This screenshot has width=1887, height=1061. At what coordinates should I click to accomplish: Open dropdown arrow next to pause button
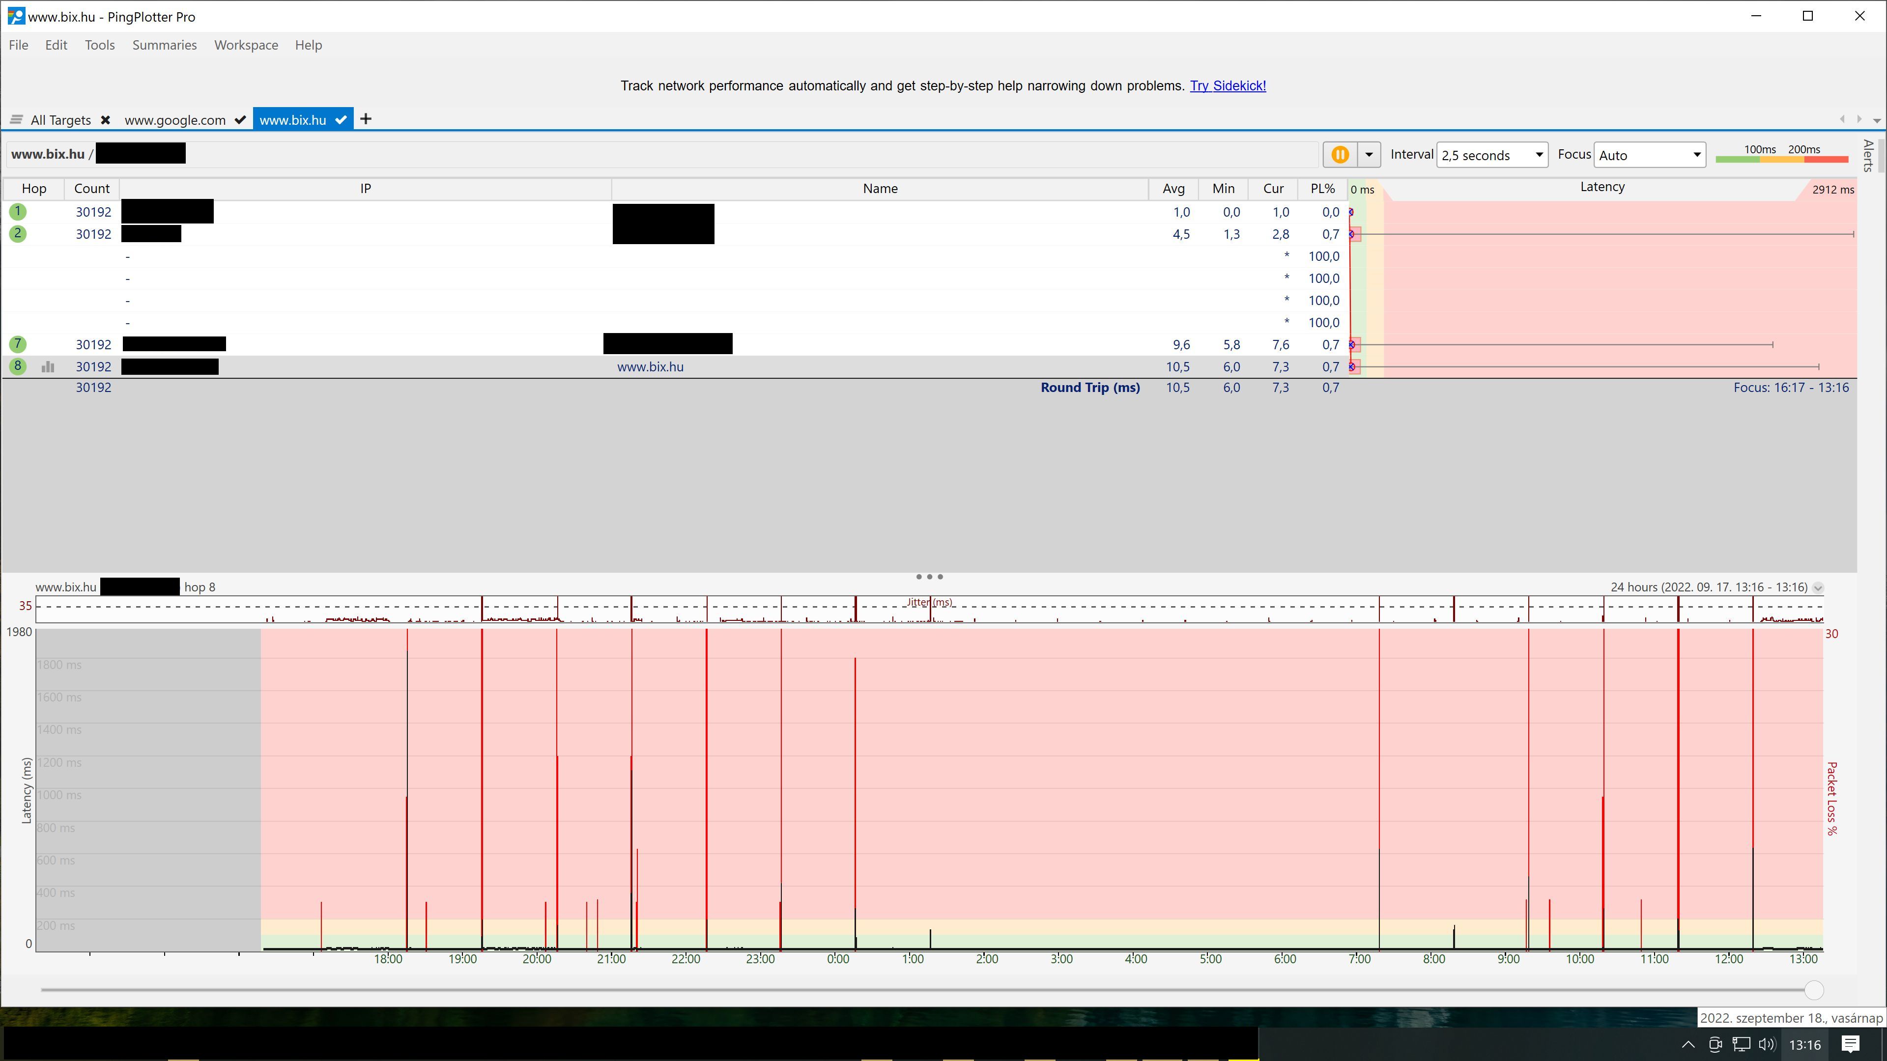[x=1369, y=155]
